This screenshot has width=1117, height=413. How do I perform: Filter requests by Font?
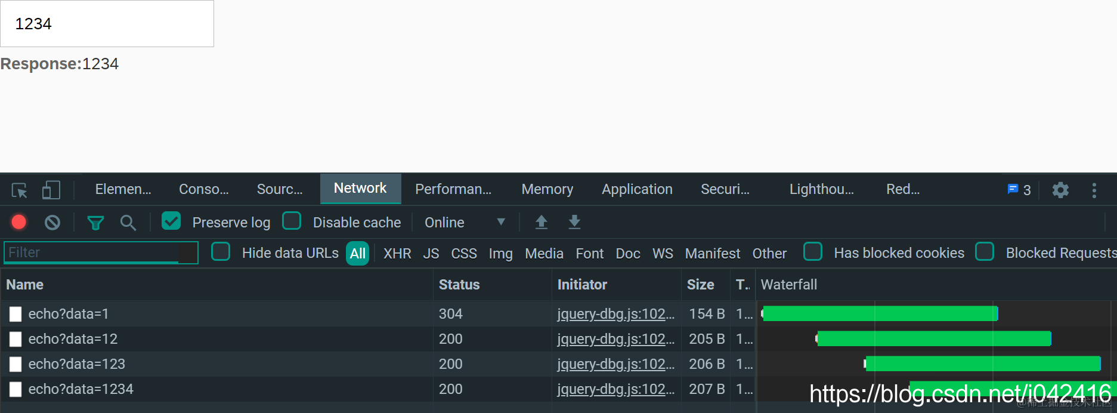(x=590, y=254)
